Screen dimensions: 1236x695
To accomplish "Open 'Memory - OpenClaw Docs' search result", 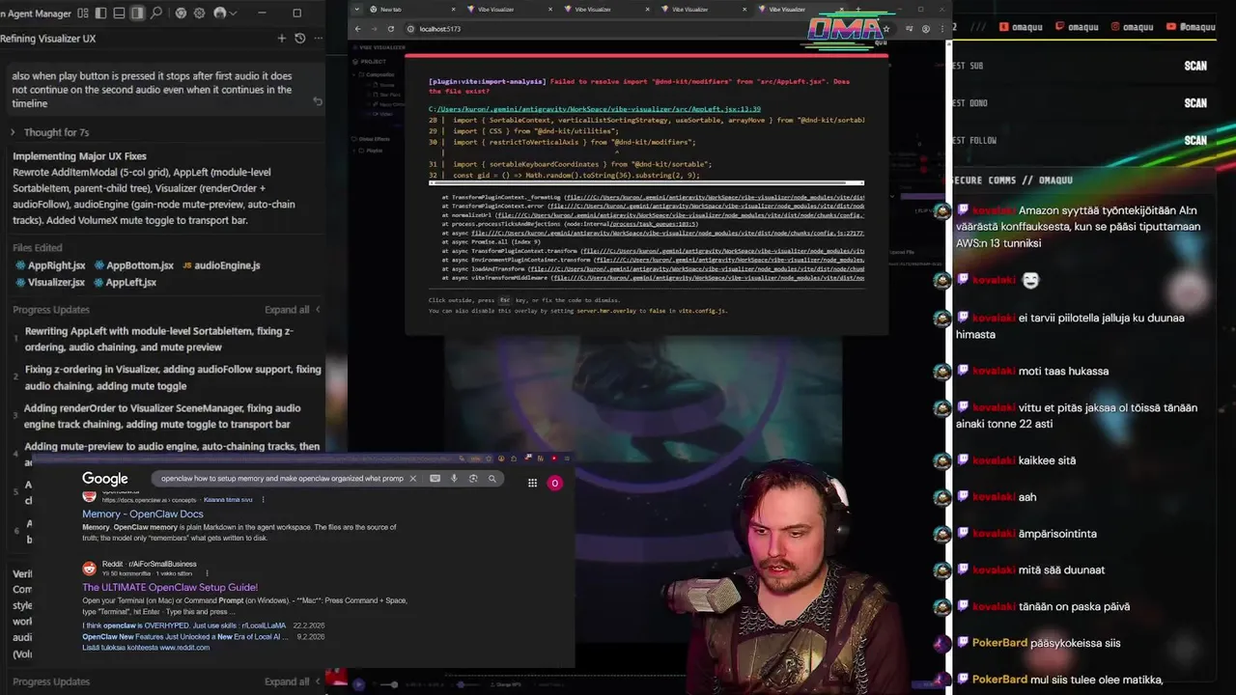I will coord(143,514).
